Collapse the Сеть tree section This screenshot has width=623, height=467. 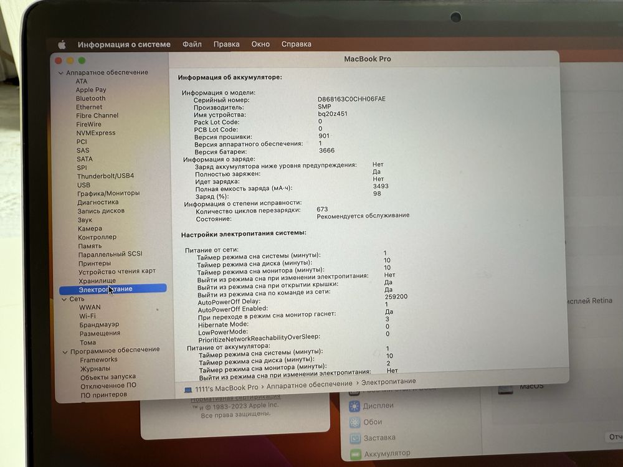64,300
